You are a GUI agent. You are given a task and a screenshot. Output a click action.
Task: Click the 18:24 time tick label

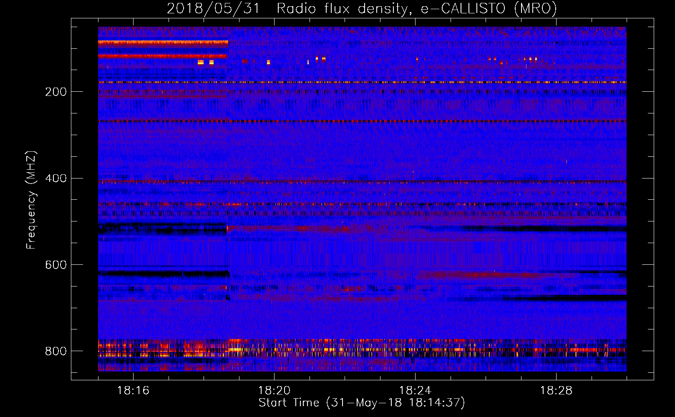tap(415, 391)
